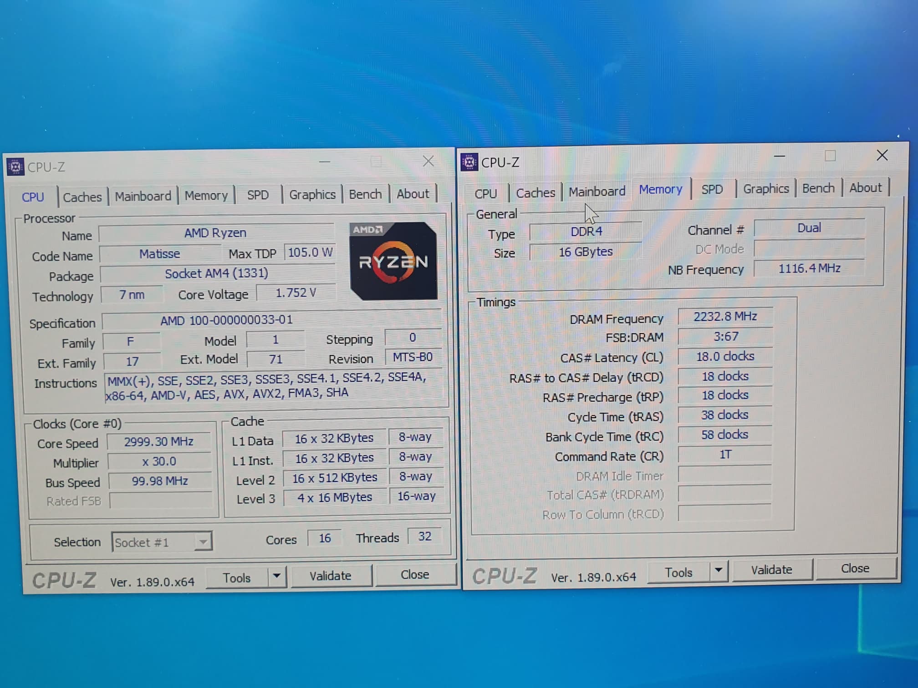Select the Memory tab in right CPU-Z window
The width and height of the screenshot is (918, 688).
[661, 189]
